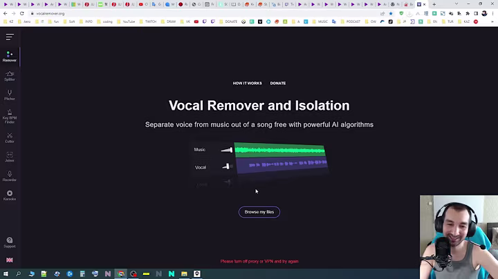Select the Remover tool in sidebar
498x279 pixels.
tap(10, 57)
